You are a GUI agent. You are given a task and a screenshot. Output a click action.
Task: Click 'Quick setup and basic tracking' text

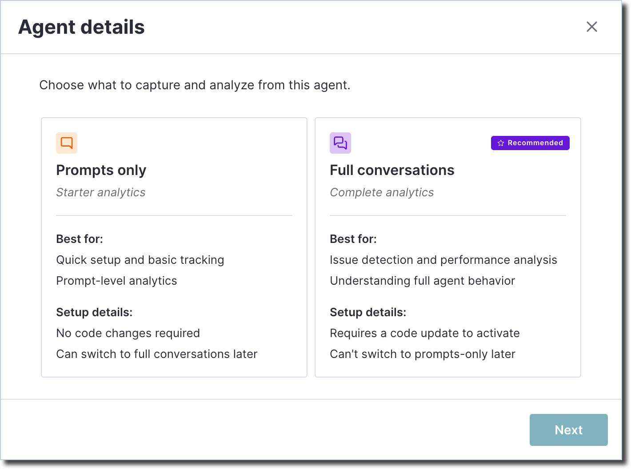coord(140,260)
